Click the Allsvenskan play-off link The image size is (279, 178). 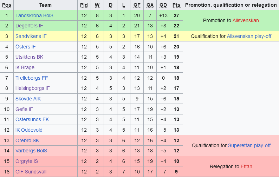pyautogui.click(x=249, y=36)
